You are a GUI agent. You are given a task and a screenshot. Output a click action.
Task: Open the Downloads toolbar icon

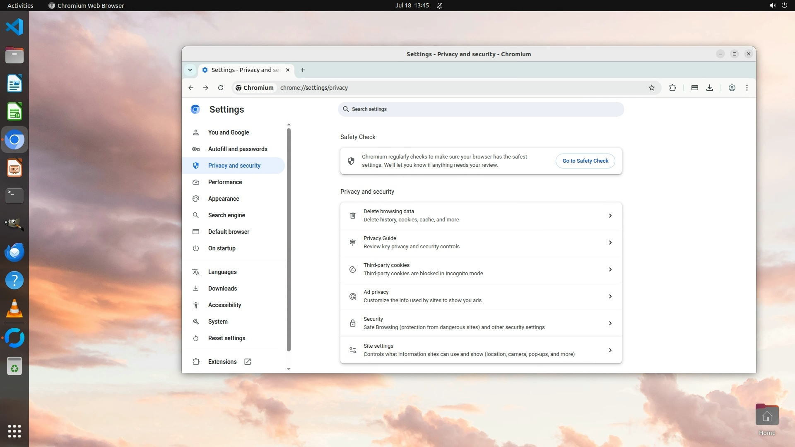(710, 88)
